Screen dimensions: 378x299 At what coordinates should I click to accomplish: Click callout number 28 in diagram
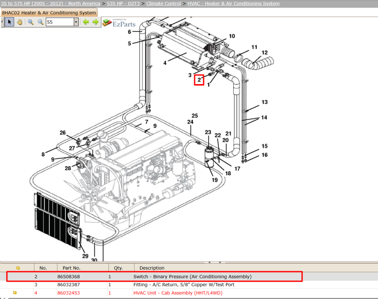click(x=68, y=169)
